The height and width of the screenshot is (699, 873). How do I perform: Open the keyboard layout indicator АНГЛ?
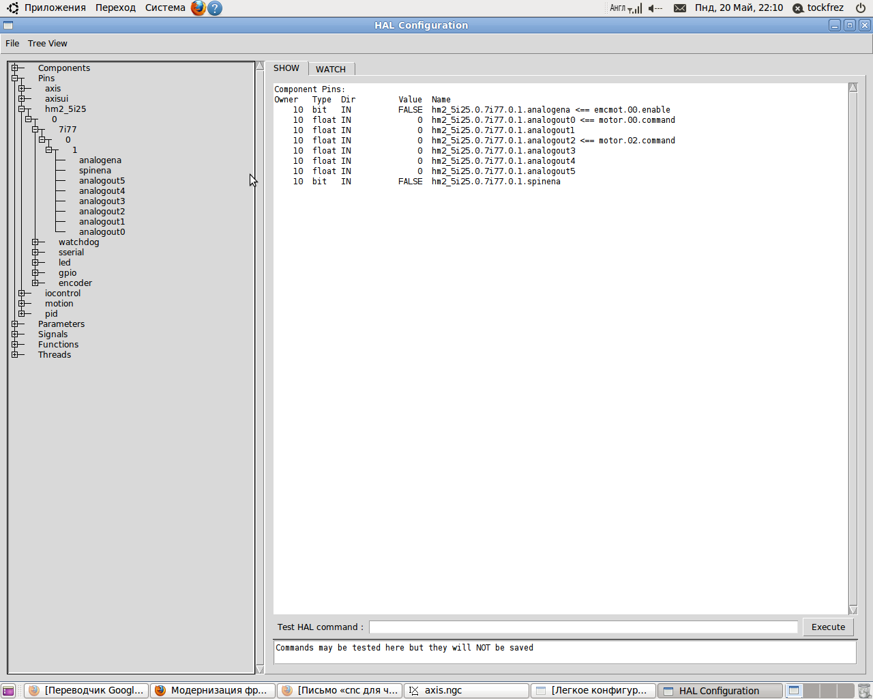tap(617, 8)
